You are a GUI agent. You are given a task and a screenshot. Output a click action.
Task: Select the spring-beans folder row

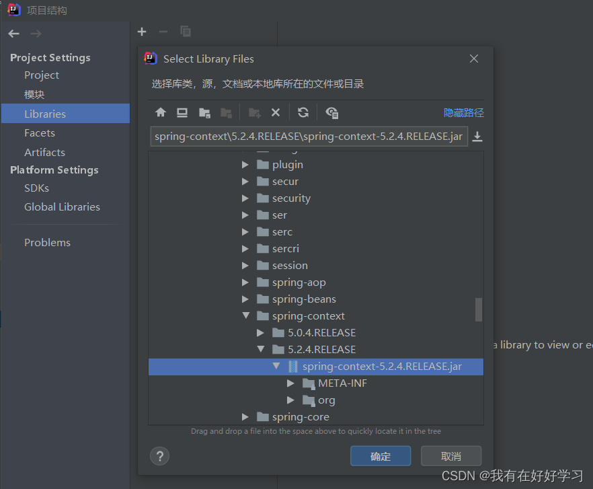[x=316, y=299]
